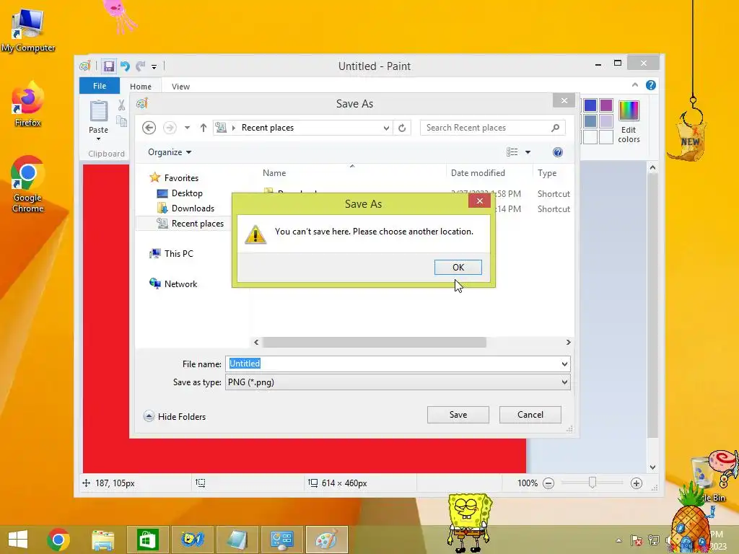Sort by the Type column header
This screenshot has width=739, height=554.
pyautogui.click(x=547, y=173)
